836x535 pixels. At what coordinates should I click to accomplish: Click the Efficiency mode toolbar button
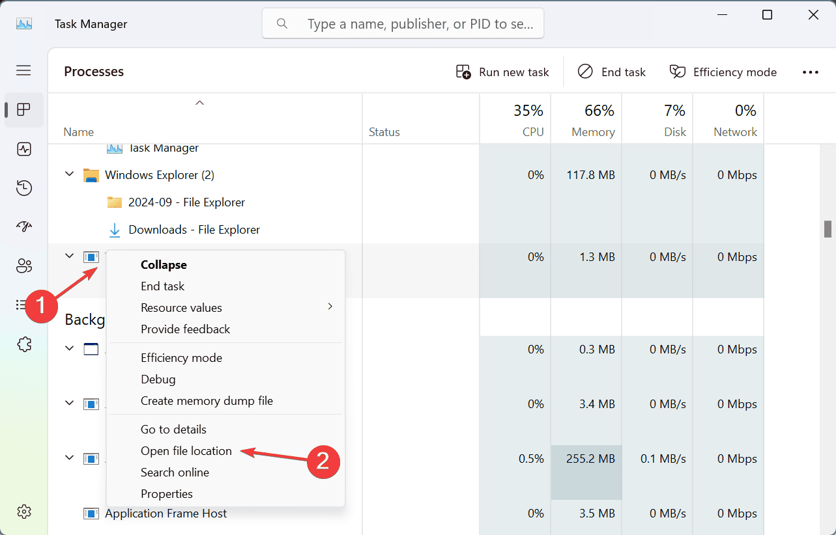pyautogui.click(x=723, y=72)
